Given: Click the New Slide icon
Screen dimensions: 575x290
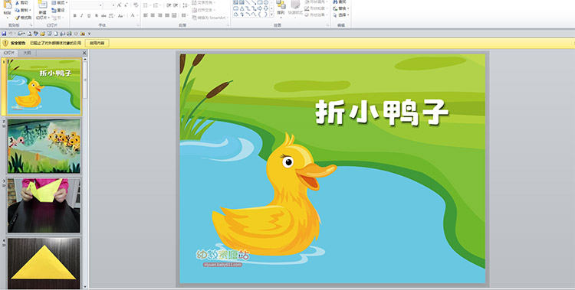Looking at the screenshot, I should (x=42, y=5).
